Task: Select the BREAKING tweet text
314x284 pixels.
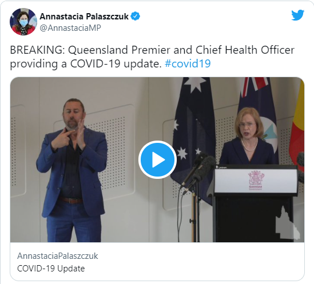Action: 152,57
